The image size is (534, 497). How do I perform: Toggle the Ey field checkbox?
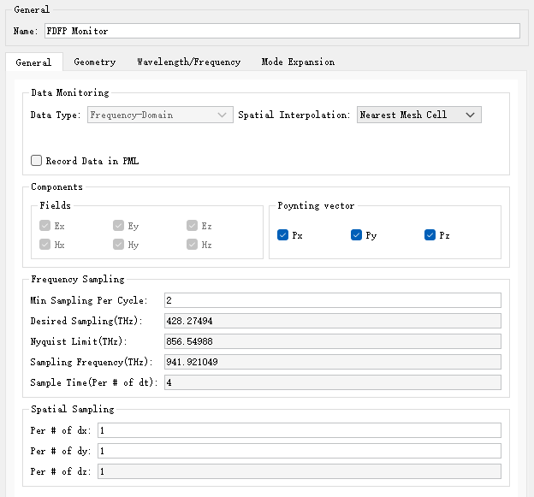tap(118, 226)
